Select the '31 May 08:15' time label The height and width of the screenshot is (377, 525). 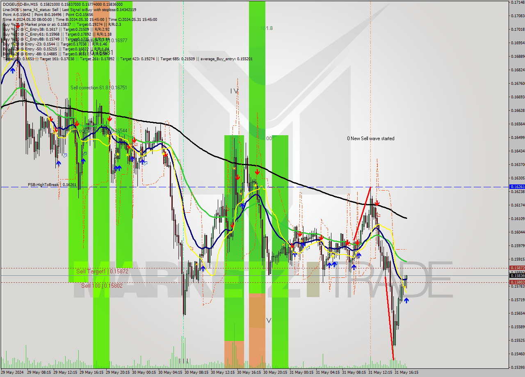[x=354, y=372]
